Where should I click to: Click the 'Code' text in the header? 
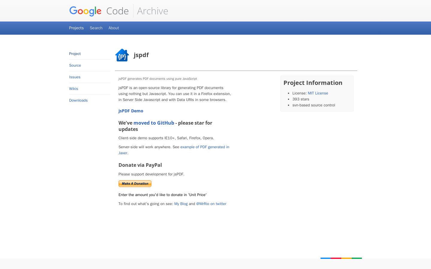[117, 11]
